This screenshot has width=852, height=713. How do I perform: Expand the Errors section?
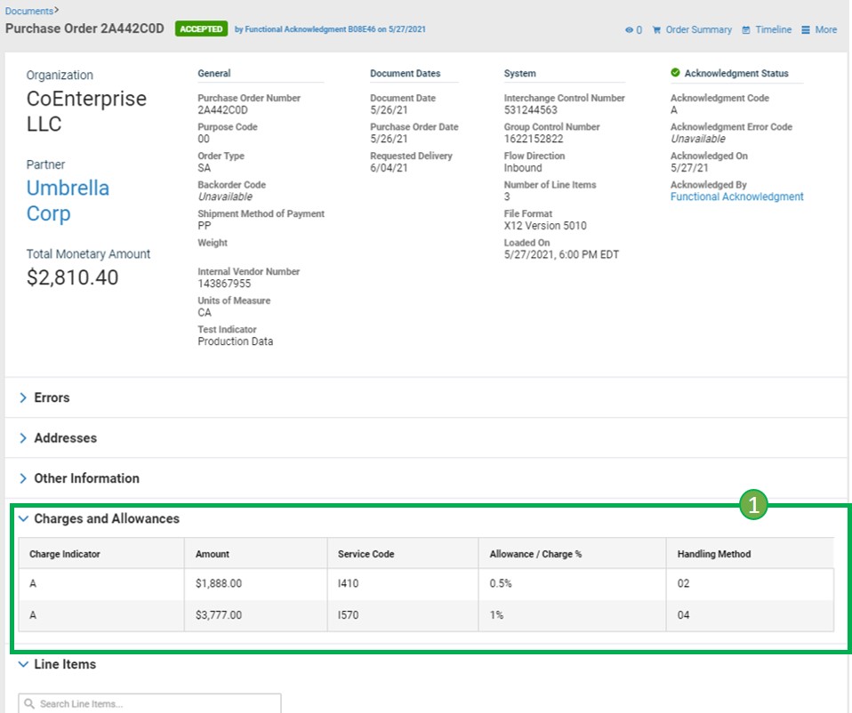(23, 397)
